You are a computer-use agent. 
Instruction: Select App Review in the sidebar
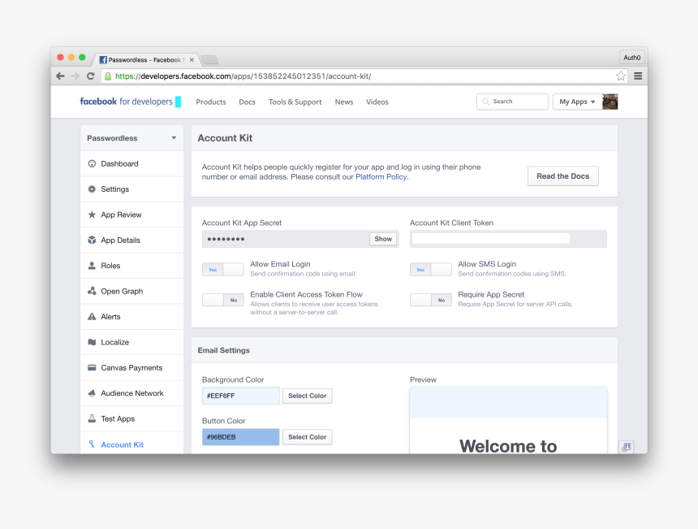131,215
